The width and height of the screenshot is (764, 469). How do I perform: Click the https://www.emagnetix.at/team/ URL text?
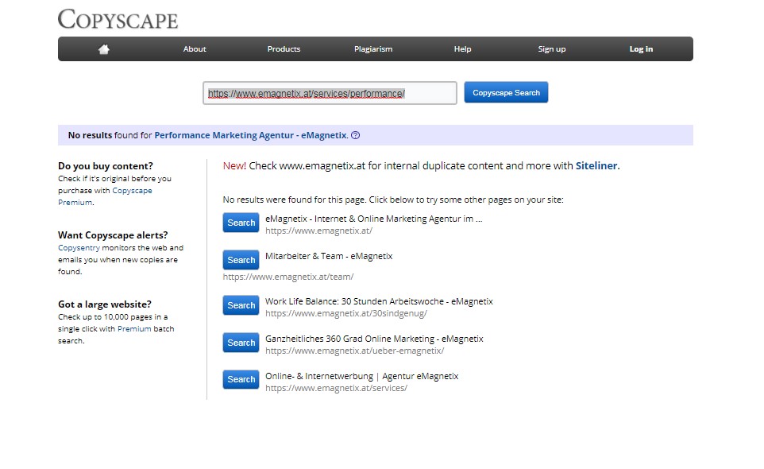288,277
